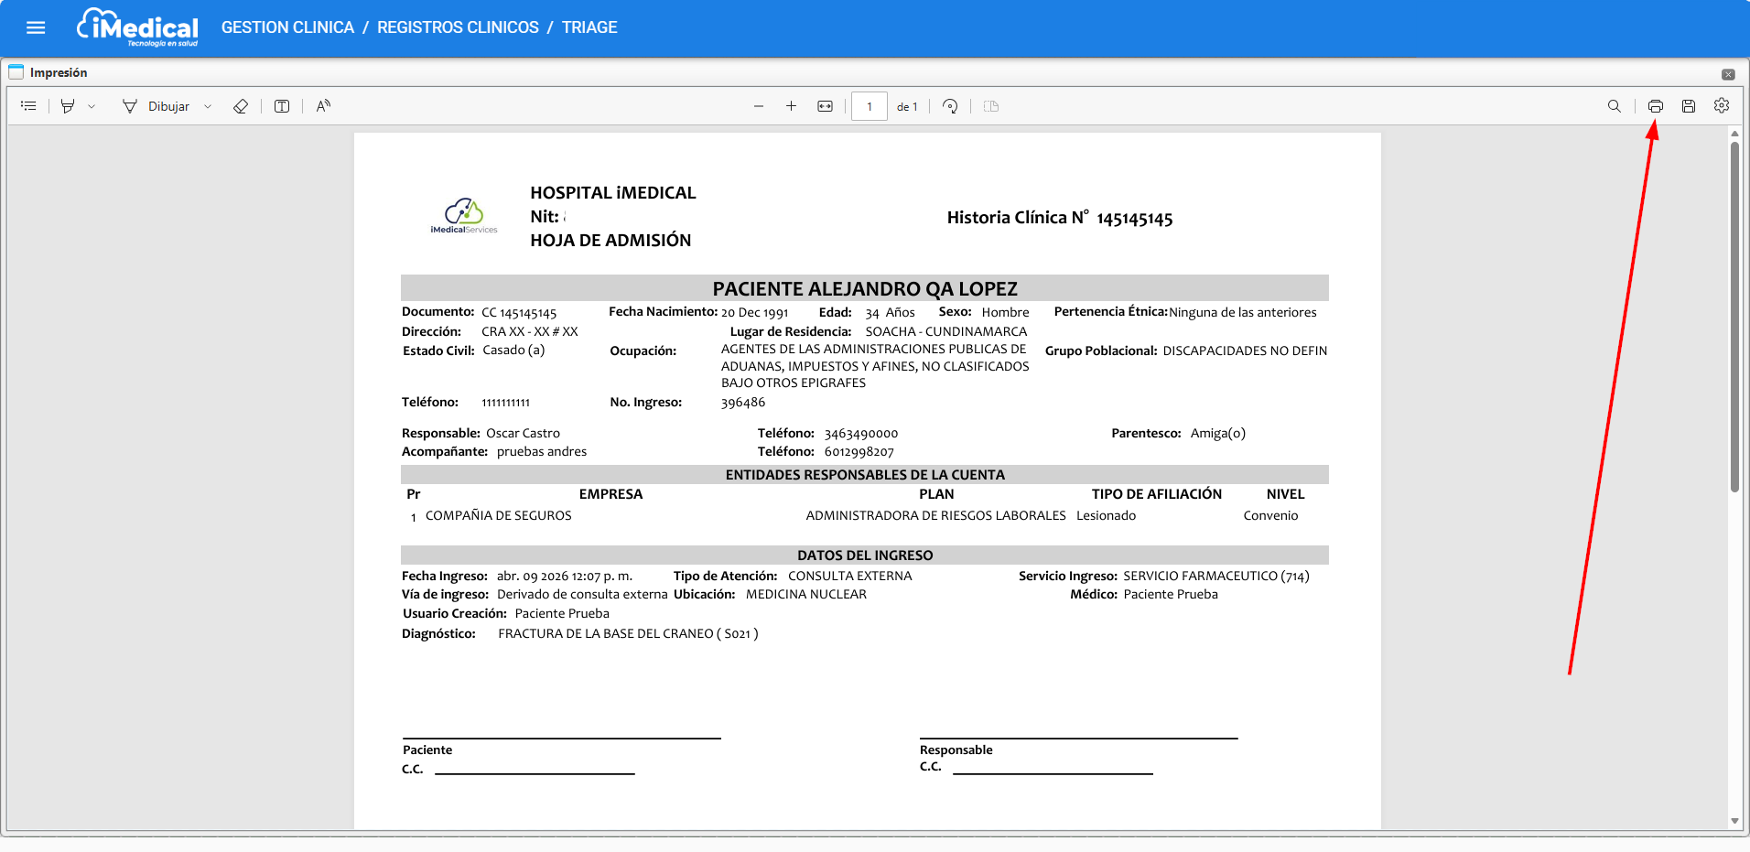Click the page number input field
The height and width of the screenshot is (852, 1750).
pyautogui.click(x=869, y=106)
